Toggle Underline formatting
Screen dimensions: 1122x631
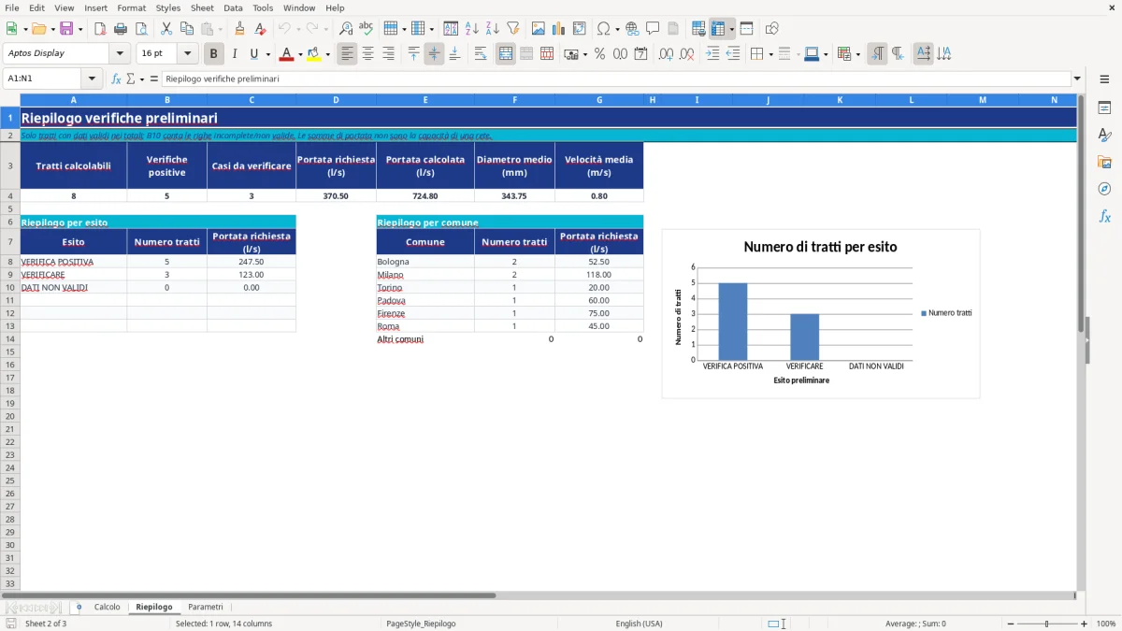(253, 54)
